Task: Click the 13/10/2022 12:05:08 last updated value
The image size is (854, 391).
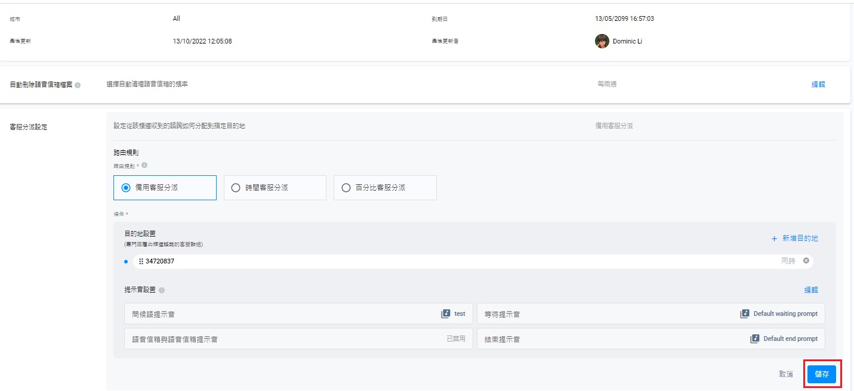Action: [202, 41]
